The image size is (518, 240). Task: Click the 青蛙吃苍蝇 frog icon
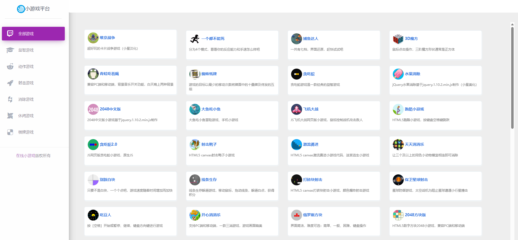point(93,74)
